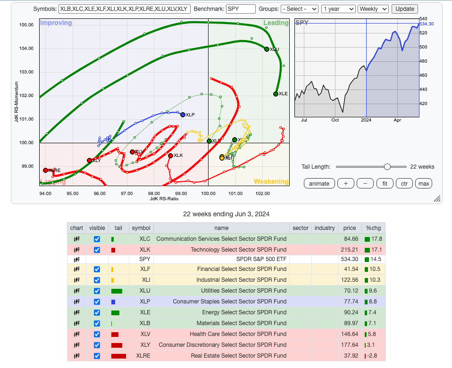Image resolution: width=452 pixels, height=368 pixels.
Task: Click the SPY mini price chart
Action: [x=357, y=68]
